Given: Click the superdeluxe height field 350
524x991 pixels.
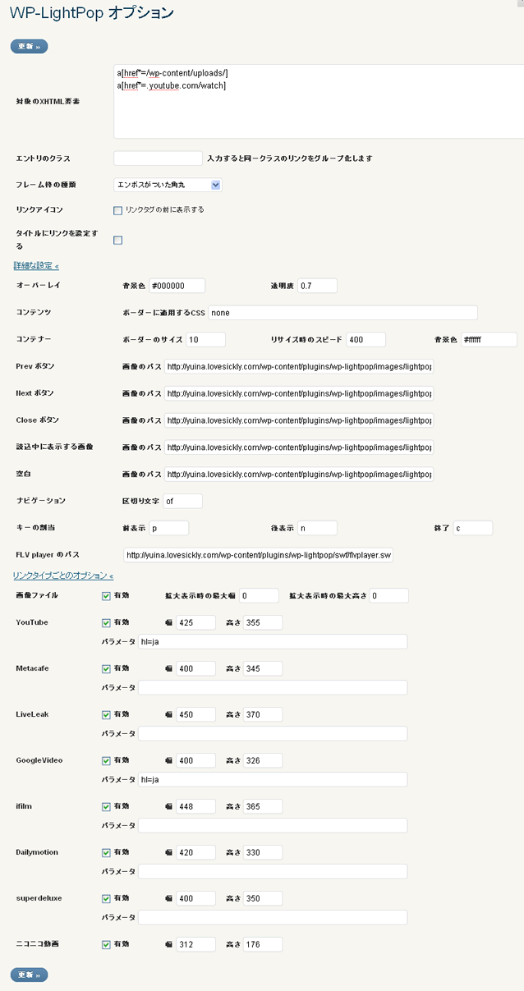Looking at the screenshot, I should [263, 898].
